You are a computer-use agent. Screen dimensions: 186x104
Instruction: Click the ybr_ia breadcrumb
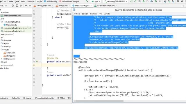(x=39, y=1)
